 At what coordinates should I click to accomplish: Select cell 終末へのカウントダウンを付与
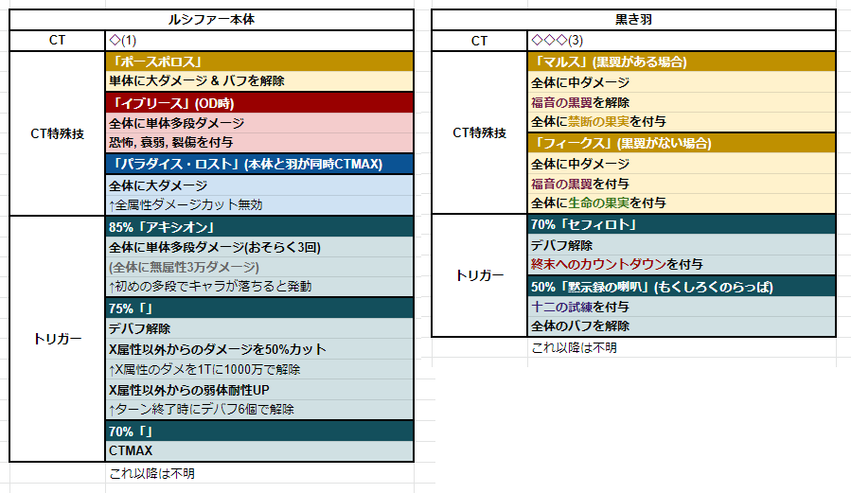tap(682, 265)
